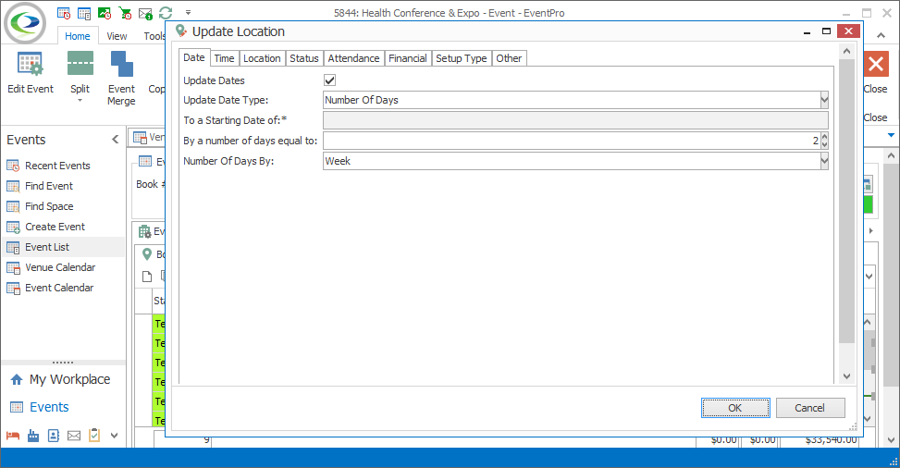The image size is (900, 468).
Task: Click the Split ribbon icon
Action: click(80, 63)
